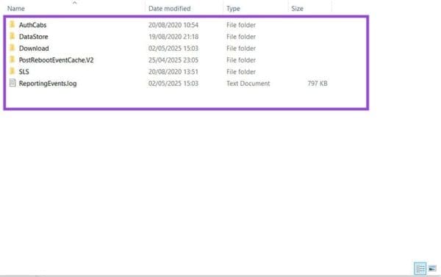
Task: Select the ReportingEvents.log file icon
Action: pos(12,83)
